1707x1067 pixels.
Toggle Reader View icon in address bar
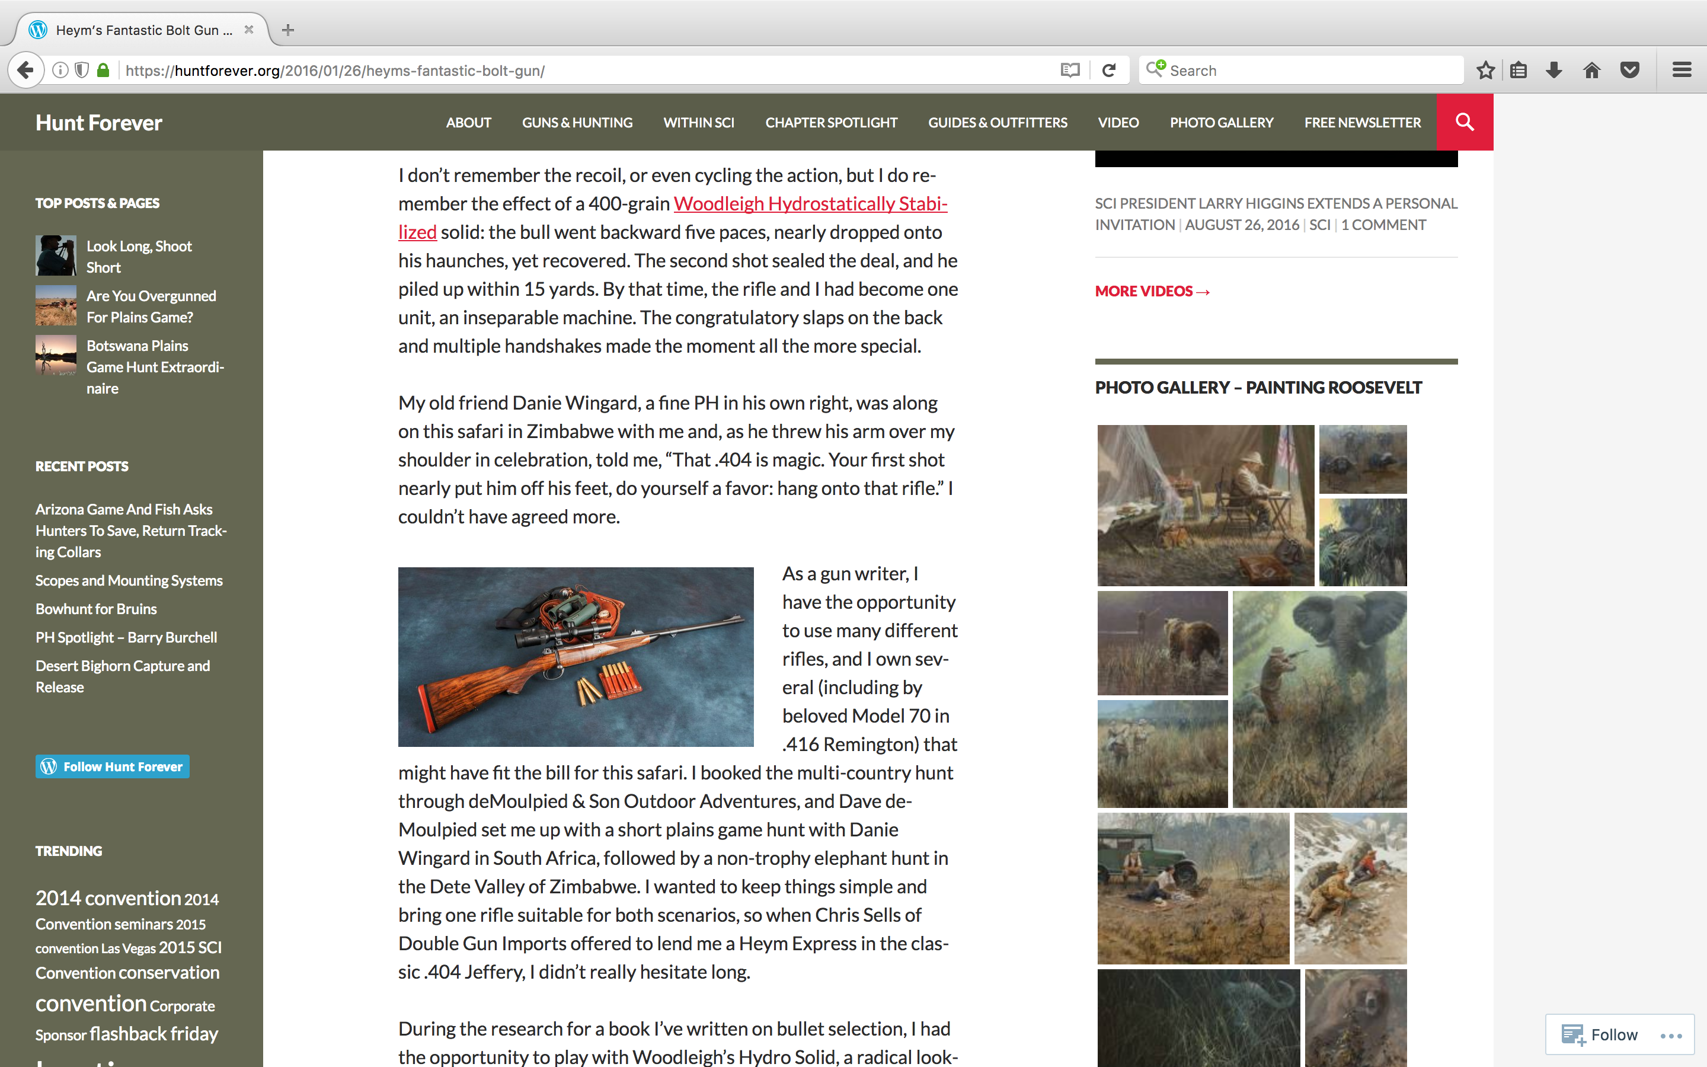(1070, 71)
